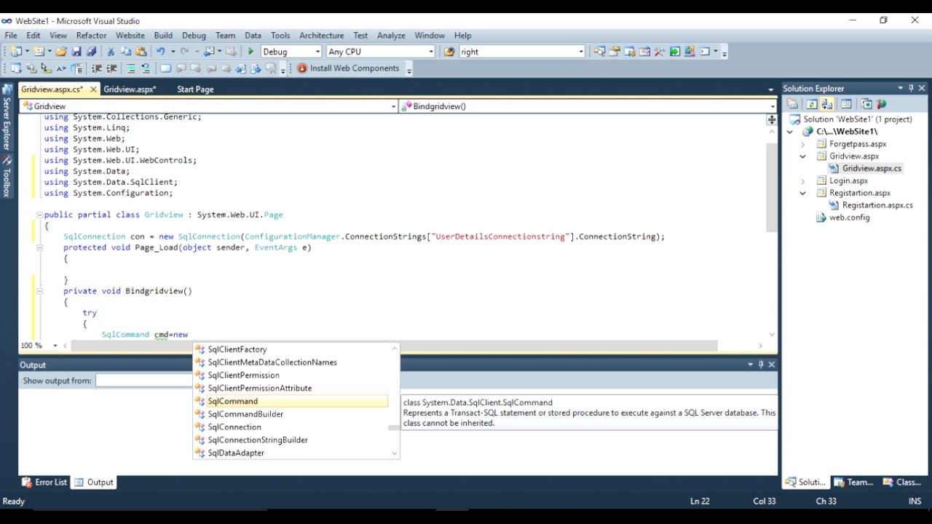Switch to the Gridview.aspx* tab

pyautogui.click(x=130, y=90)
